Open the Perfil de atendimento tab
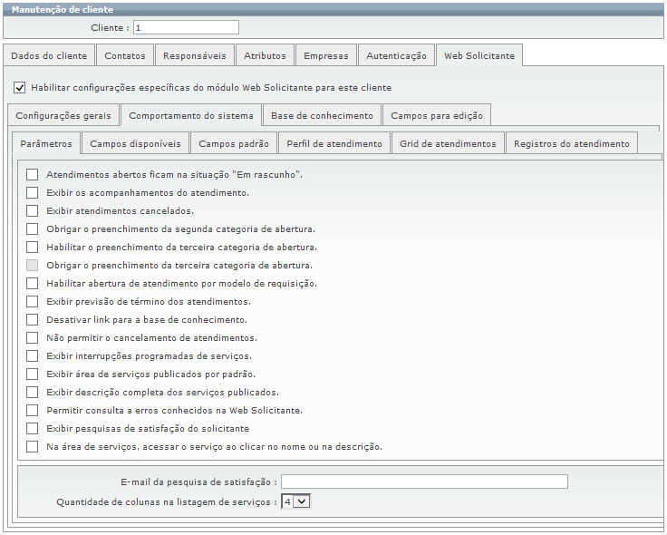The height and width of the screenshot is (535, 667). coord(334,143)
